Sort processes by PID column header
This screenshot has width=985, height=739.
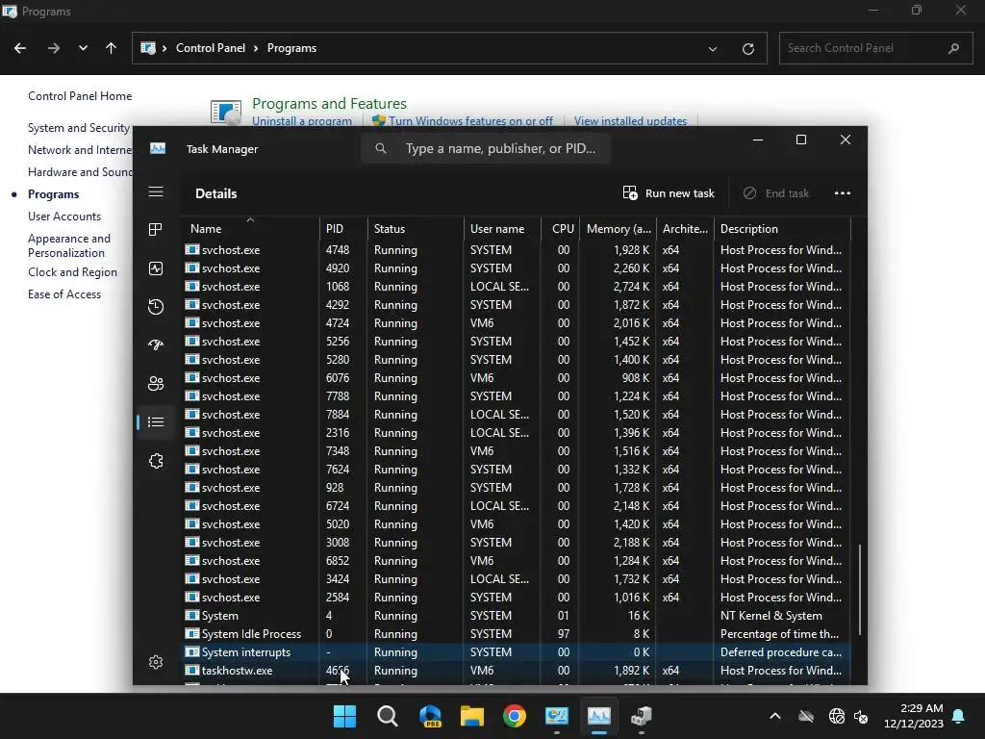[343, 229]
